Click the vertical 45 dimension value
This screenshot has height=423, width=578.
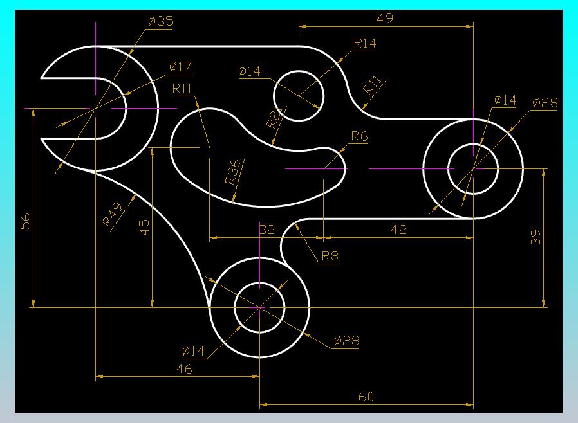click(x=144, y=227)
